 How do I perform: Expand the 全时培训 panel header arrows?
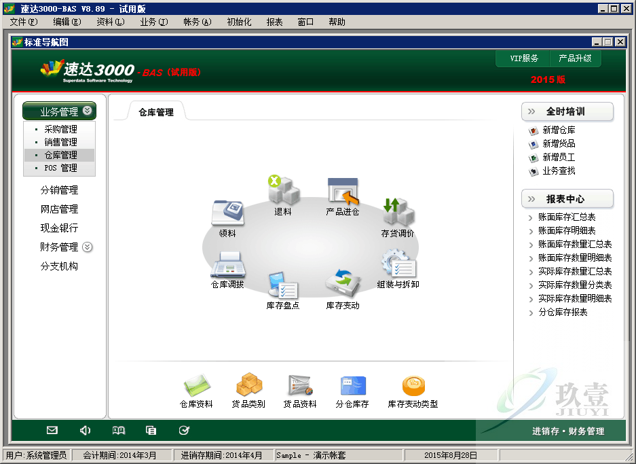tap(531, 111)
